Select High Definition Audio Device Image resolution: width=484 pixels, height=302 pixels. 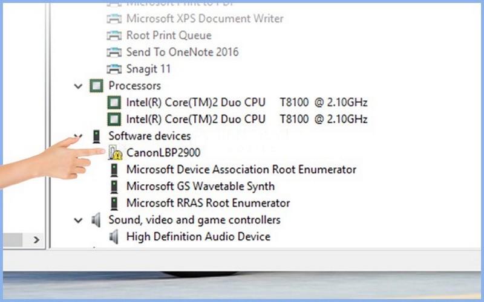[198, 237]
